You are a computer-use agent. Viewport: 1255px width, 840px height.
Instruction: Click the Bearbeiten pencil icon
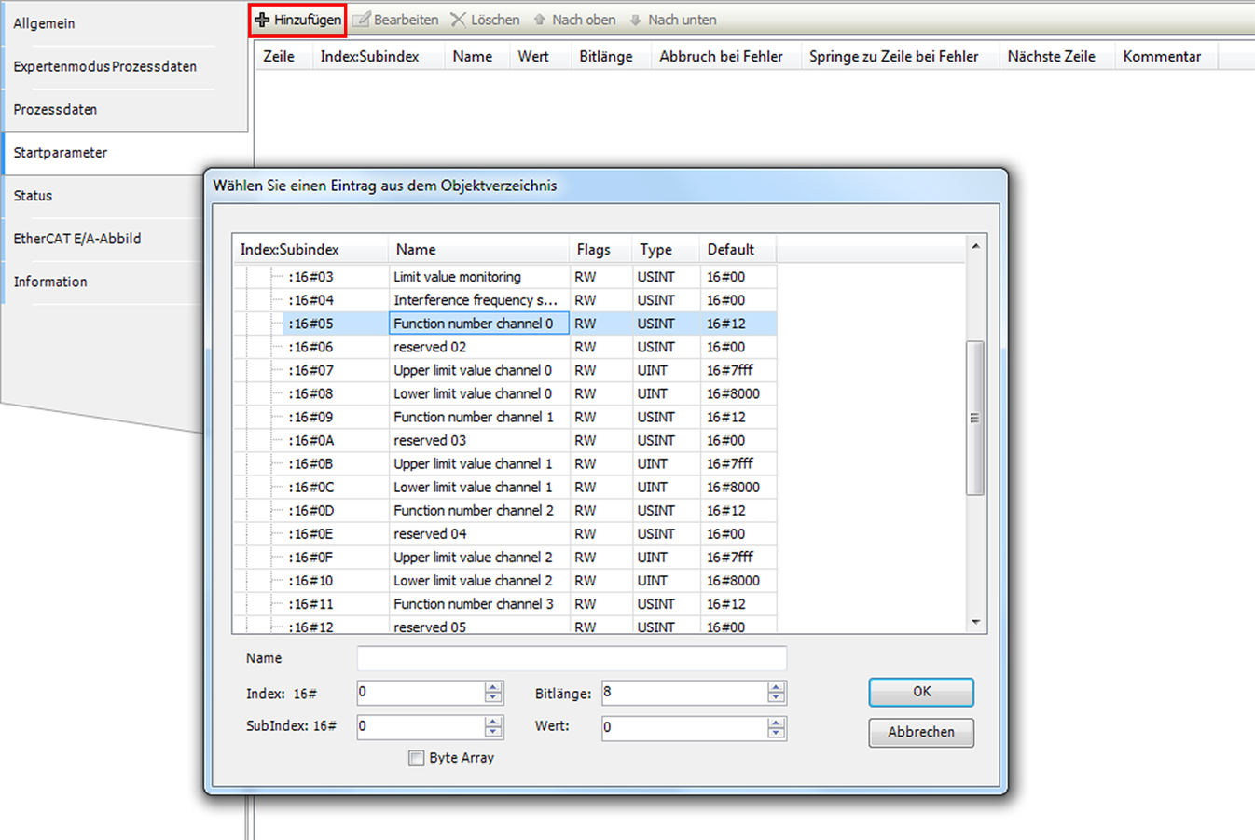(x=362, y=20)
